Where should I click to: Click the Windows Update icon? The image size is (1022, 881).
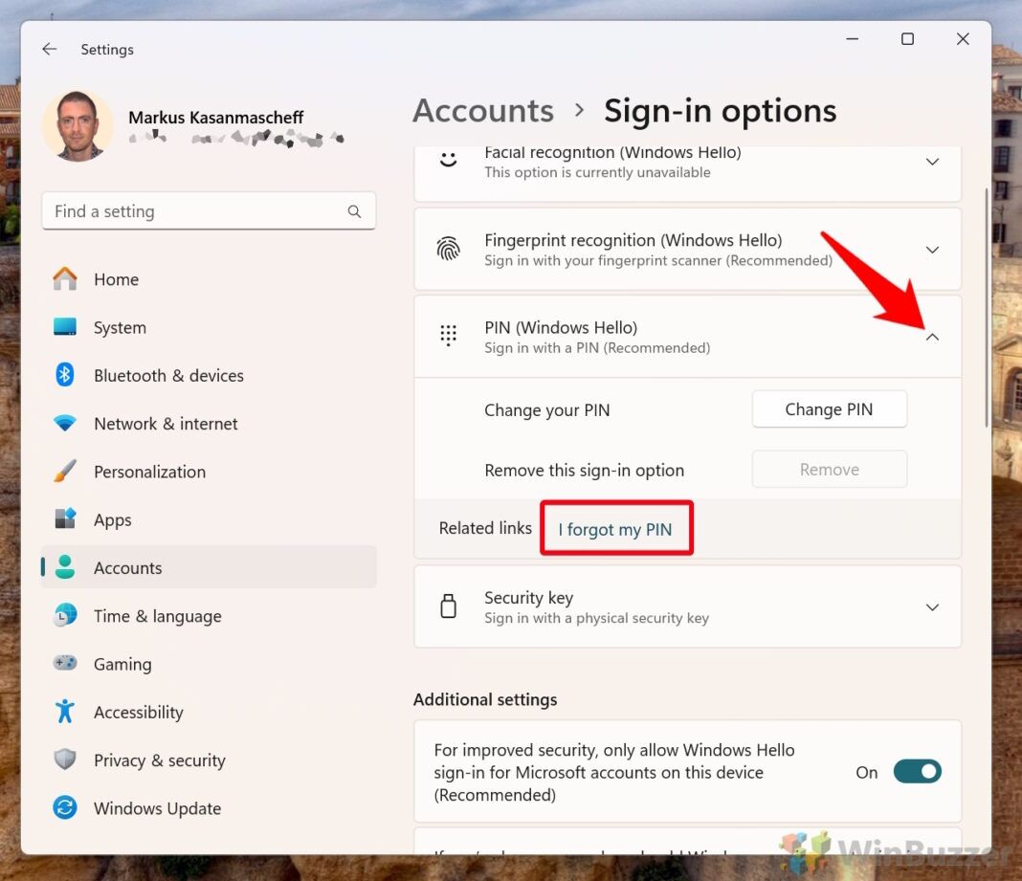[x=64, y=807]
